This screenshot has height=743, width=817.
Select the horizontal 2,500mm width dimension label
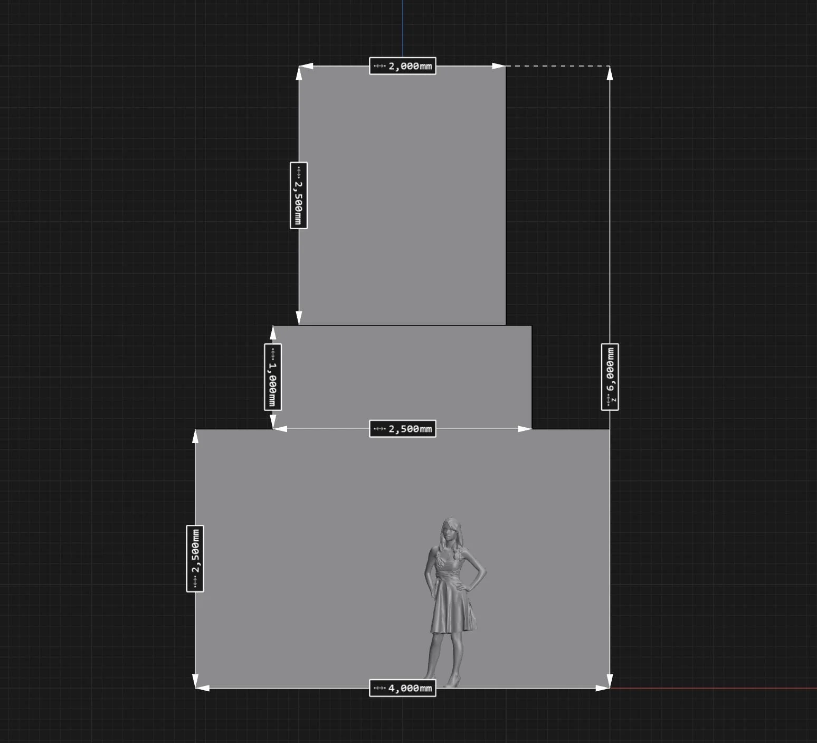402,429
